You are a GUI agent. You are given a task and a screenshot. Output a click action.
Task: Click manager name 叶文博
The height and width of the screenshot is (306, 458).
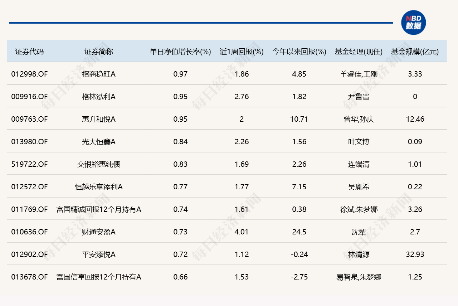tap(359, 142)
